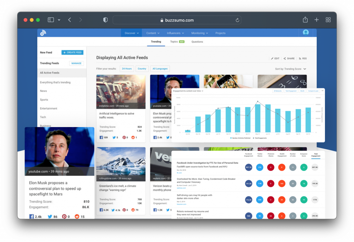Click Facebook icon on large Elon Musk card
Viewport: 354px width, 242px height.
31,216
